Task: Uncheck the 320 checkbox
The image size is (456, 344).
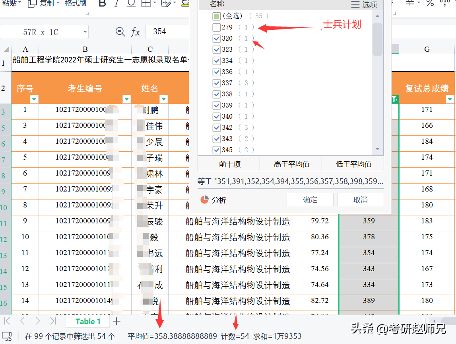Action: [x=216, y=38]
